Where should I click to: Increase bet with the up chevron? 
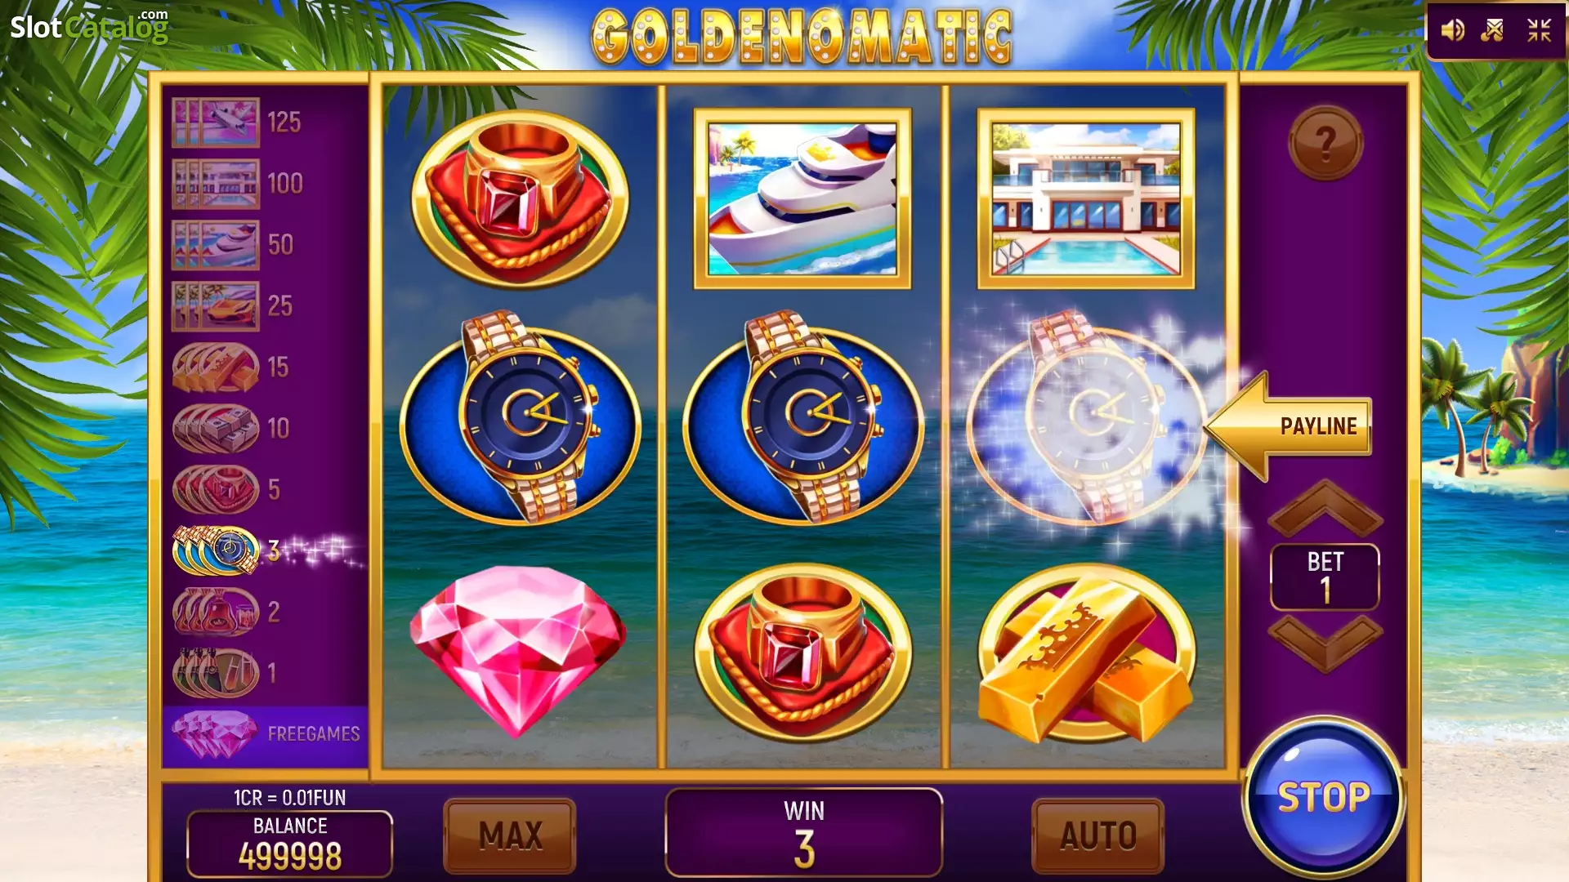click(1325, 508)
